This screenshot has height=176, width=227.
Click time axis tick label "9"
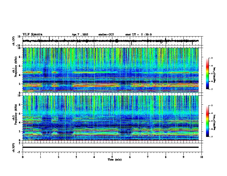click(183, 157)
